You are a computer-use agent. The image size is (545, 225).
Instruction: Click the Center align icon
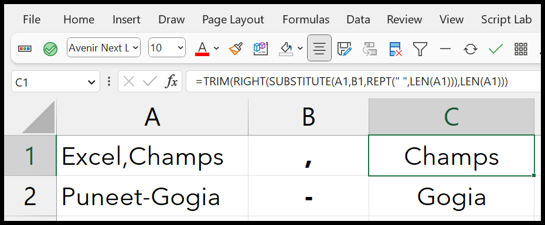point(319,48)
